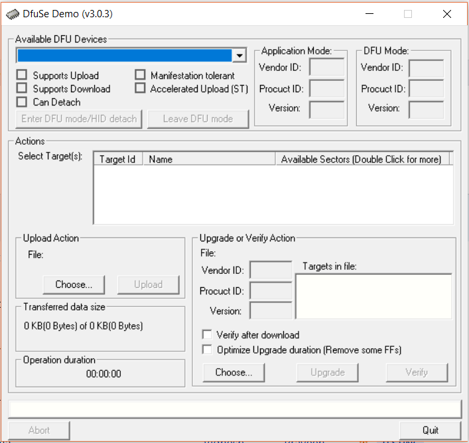The image size is (469, 443).
Task: Click the Upload button
Action: coord(149,285)
